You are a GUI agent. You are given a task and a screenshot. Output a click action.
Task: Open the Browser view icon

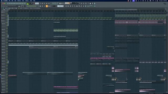pyautogui.click(x=75, y=6)
